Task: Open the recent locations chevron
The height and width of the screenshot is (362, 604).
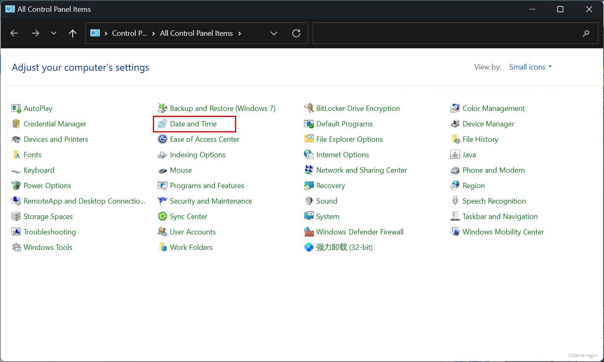Action: point(54,33)
